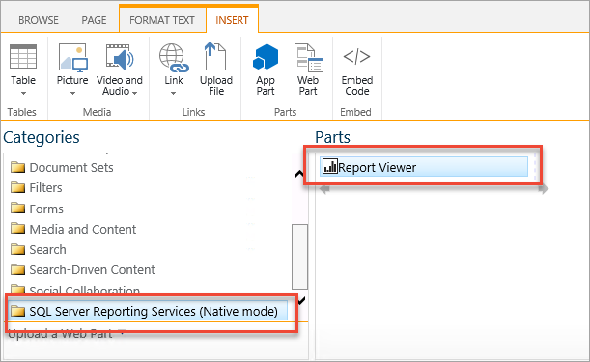This screenshot has height=362, width=590.
Task: Click the Table grid icon
Action: point(23,57)
